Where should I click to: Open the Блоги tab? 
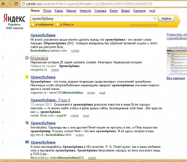[114, 11]
